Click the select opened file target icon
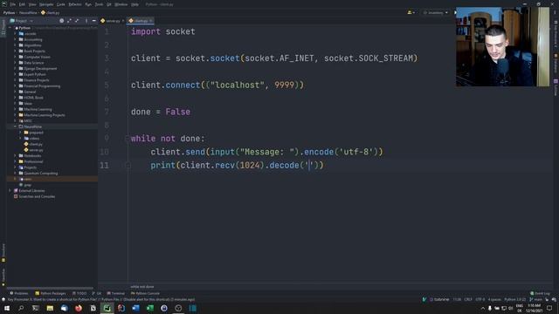Screen dimensions: 559x314 click(62, 21)
